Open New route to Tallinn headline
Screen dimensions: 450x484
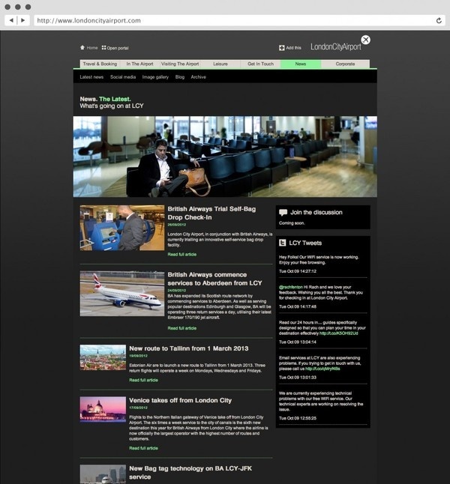(x=189, y=348)
